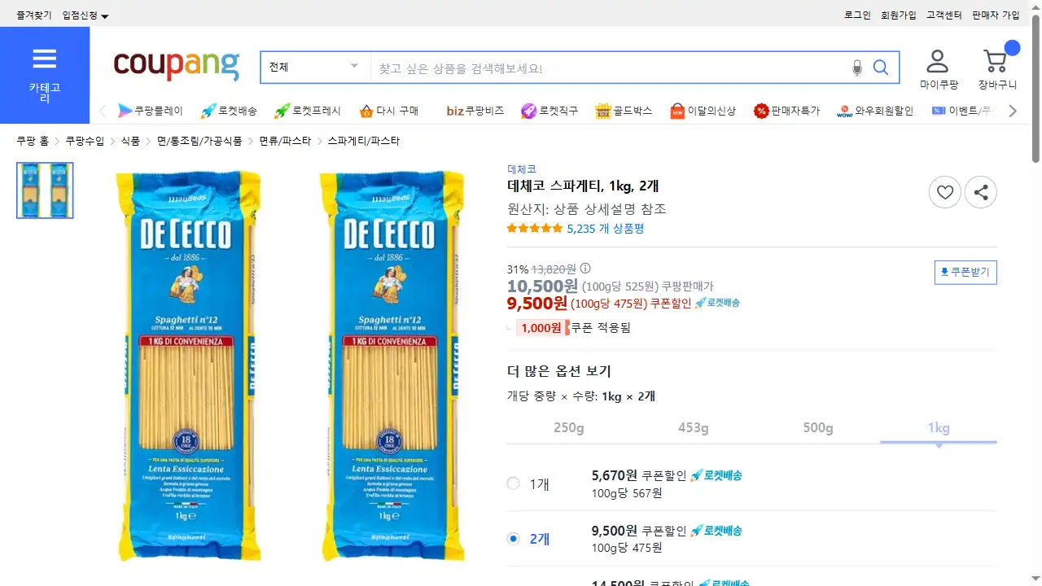
Task: Select the De Cecco product thumbnail
Action: pyautogui.click(x=45, y=190)
